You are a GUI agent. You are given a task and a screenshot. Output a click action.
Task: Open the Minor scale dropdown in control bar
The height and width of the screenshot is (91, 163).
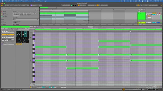(39, 5)
